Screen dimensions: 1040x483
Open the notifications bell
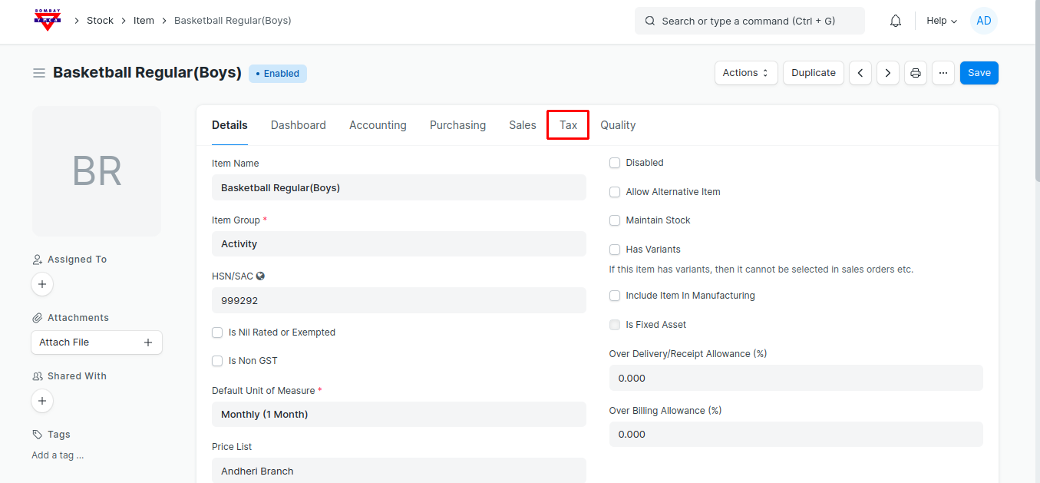pyautogui.click(x=895, y=21)
